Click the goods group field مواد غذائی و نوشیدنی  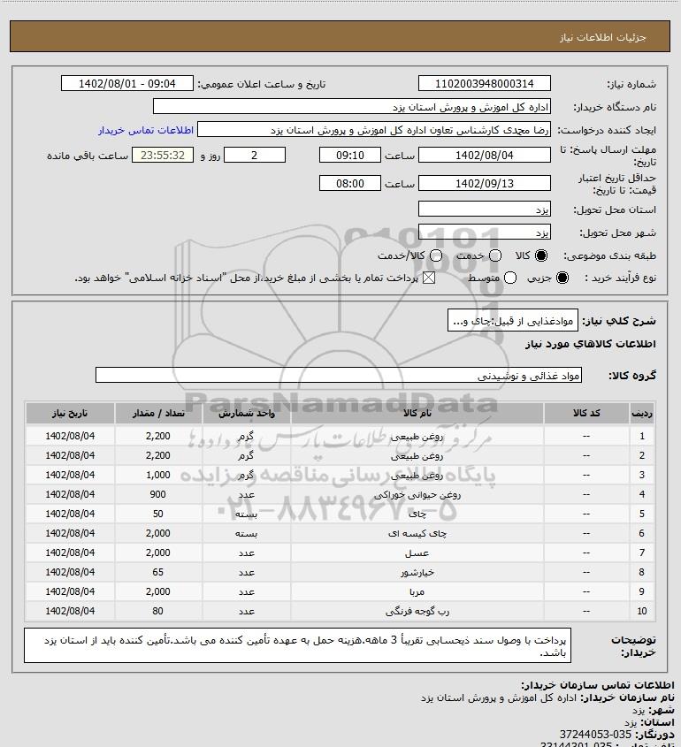point(339,376)
